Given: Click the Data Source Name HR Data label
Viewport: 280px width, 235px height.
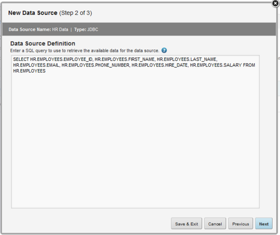Looking at the screenshot, I should [38, 30].
